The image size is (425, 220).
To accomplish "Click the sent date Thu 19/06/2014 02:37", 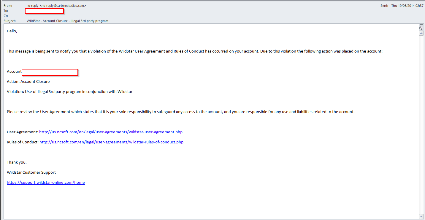I will tap(407, 6).
